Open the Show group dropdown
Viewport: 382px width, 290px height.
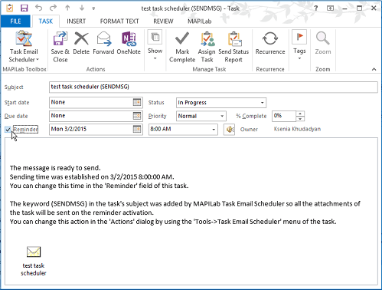pyautogui.click(x=155, y=45)
